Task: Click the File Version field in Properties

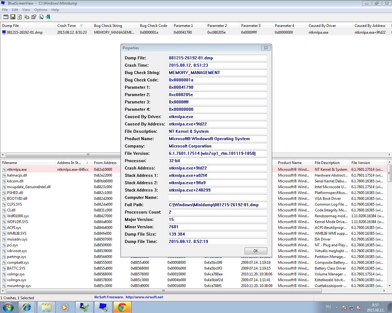Action: click(x=217, y=153)
